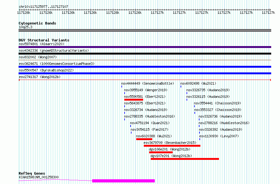Select the red bar under esv3679709
Screen dimensions: 280x184
[172, 146]
